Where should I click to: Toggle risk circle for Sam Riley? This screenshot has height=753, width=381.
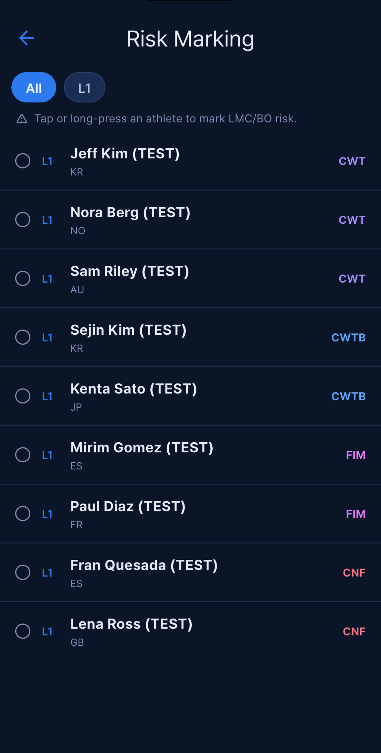coord(23,278)
